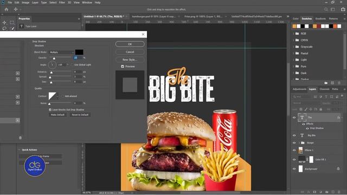The image size is (347, 195).
Task: Delete swatch using Swatches trash icon
Action: (x=339, y=83)
